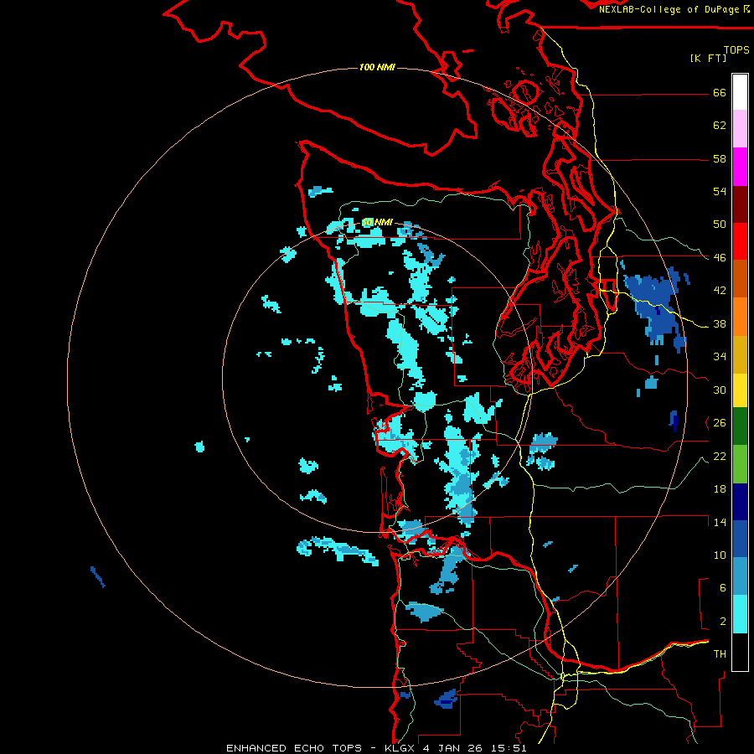Click the legend value 38
Image resolution: width=754 pixels, height=754 pixels.
click(x=720, y=324)
